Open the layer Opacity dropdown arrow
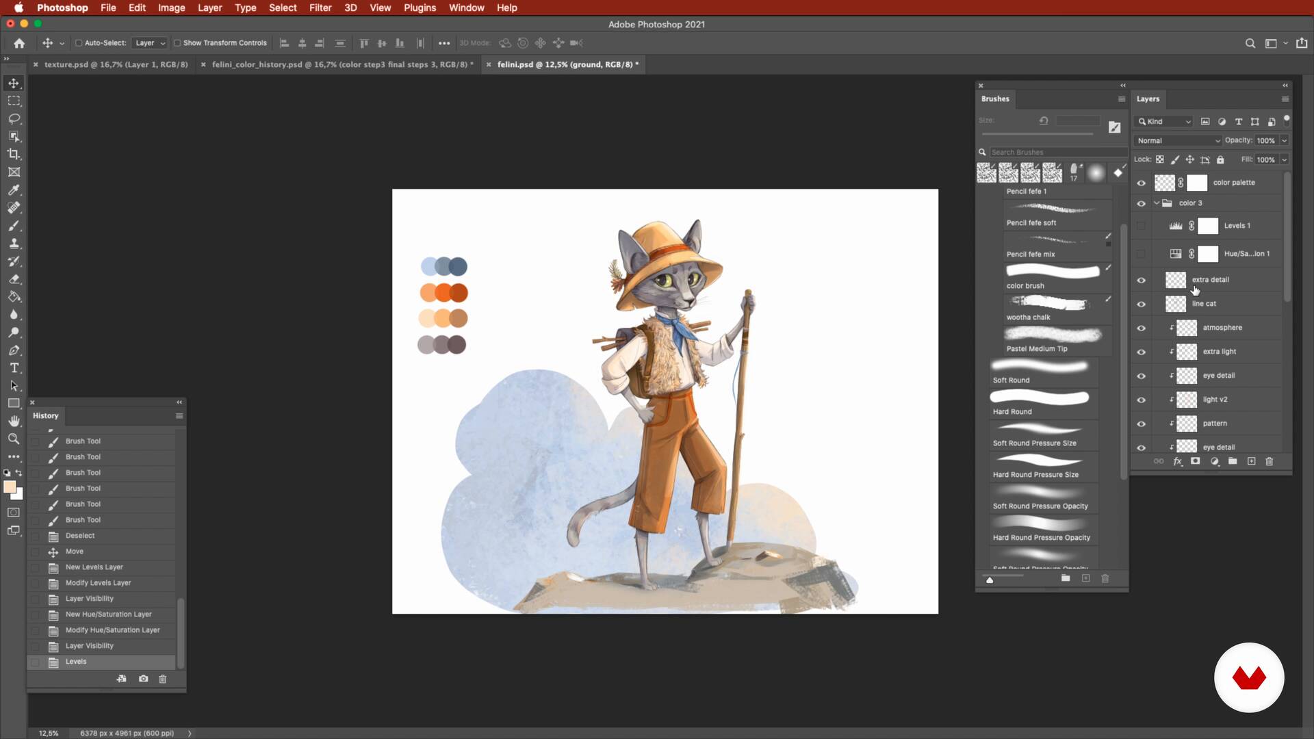The width and height of the screenshot is (1314, 739). point(1285,140)
